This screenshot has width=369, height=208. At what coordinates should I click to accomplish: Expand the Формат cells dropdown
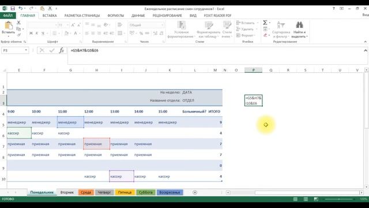pyautogui.click(x=254, y=35)
